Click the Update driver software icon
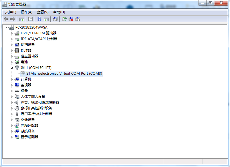 point(64,19)
